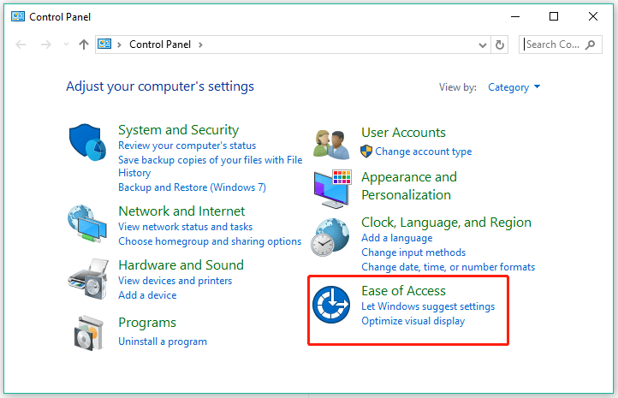Open the Network and Internet globe icon
The width and height of the screenshot is (618, 398).
coord(87,223)
